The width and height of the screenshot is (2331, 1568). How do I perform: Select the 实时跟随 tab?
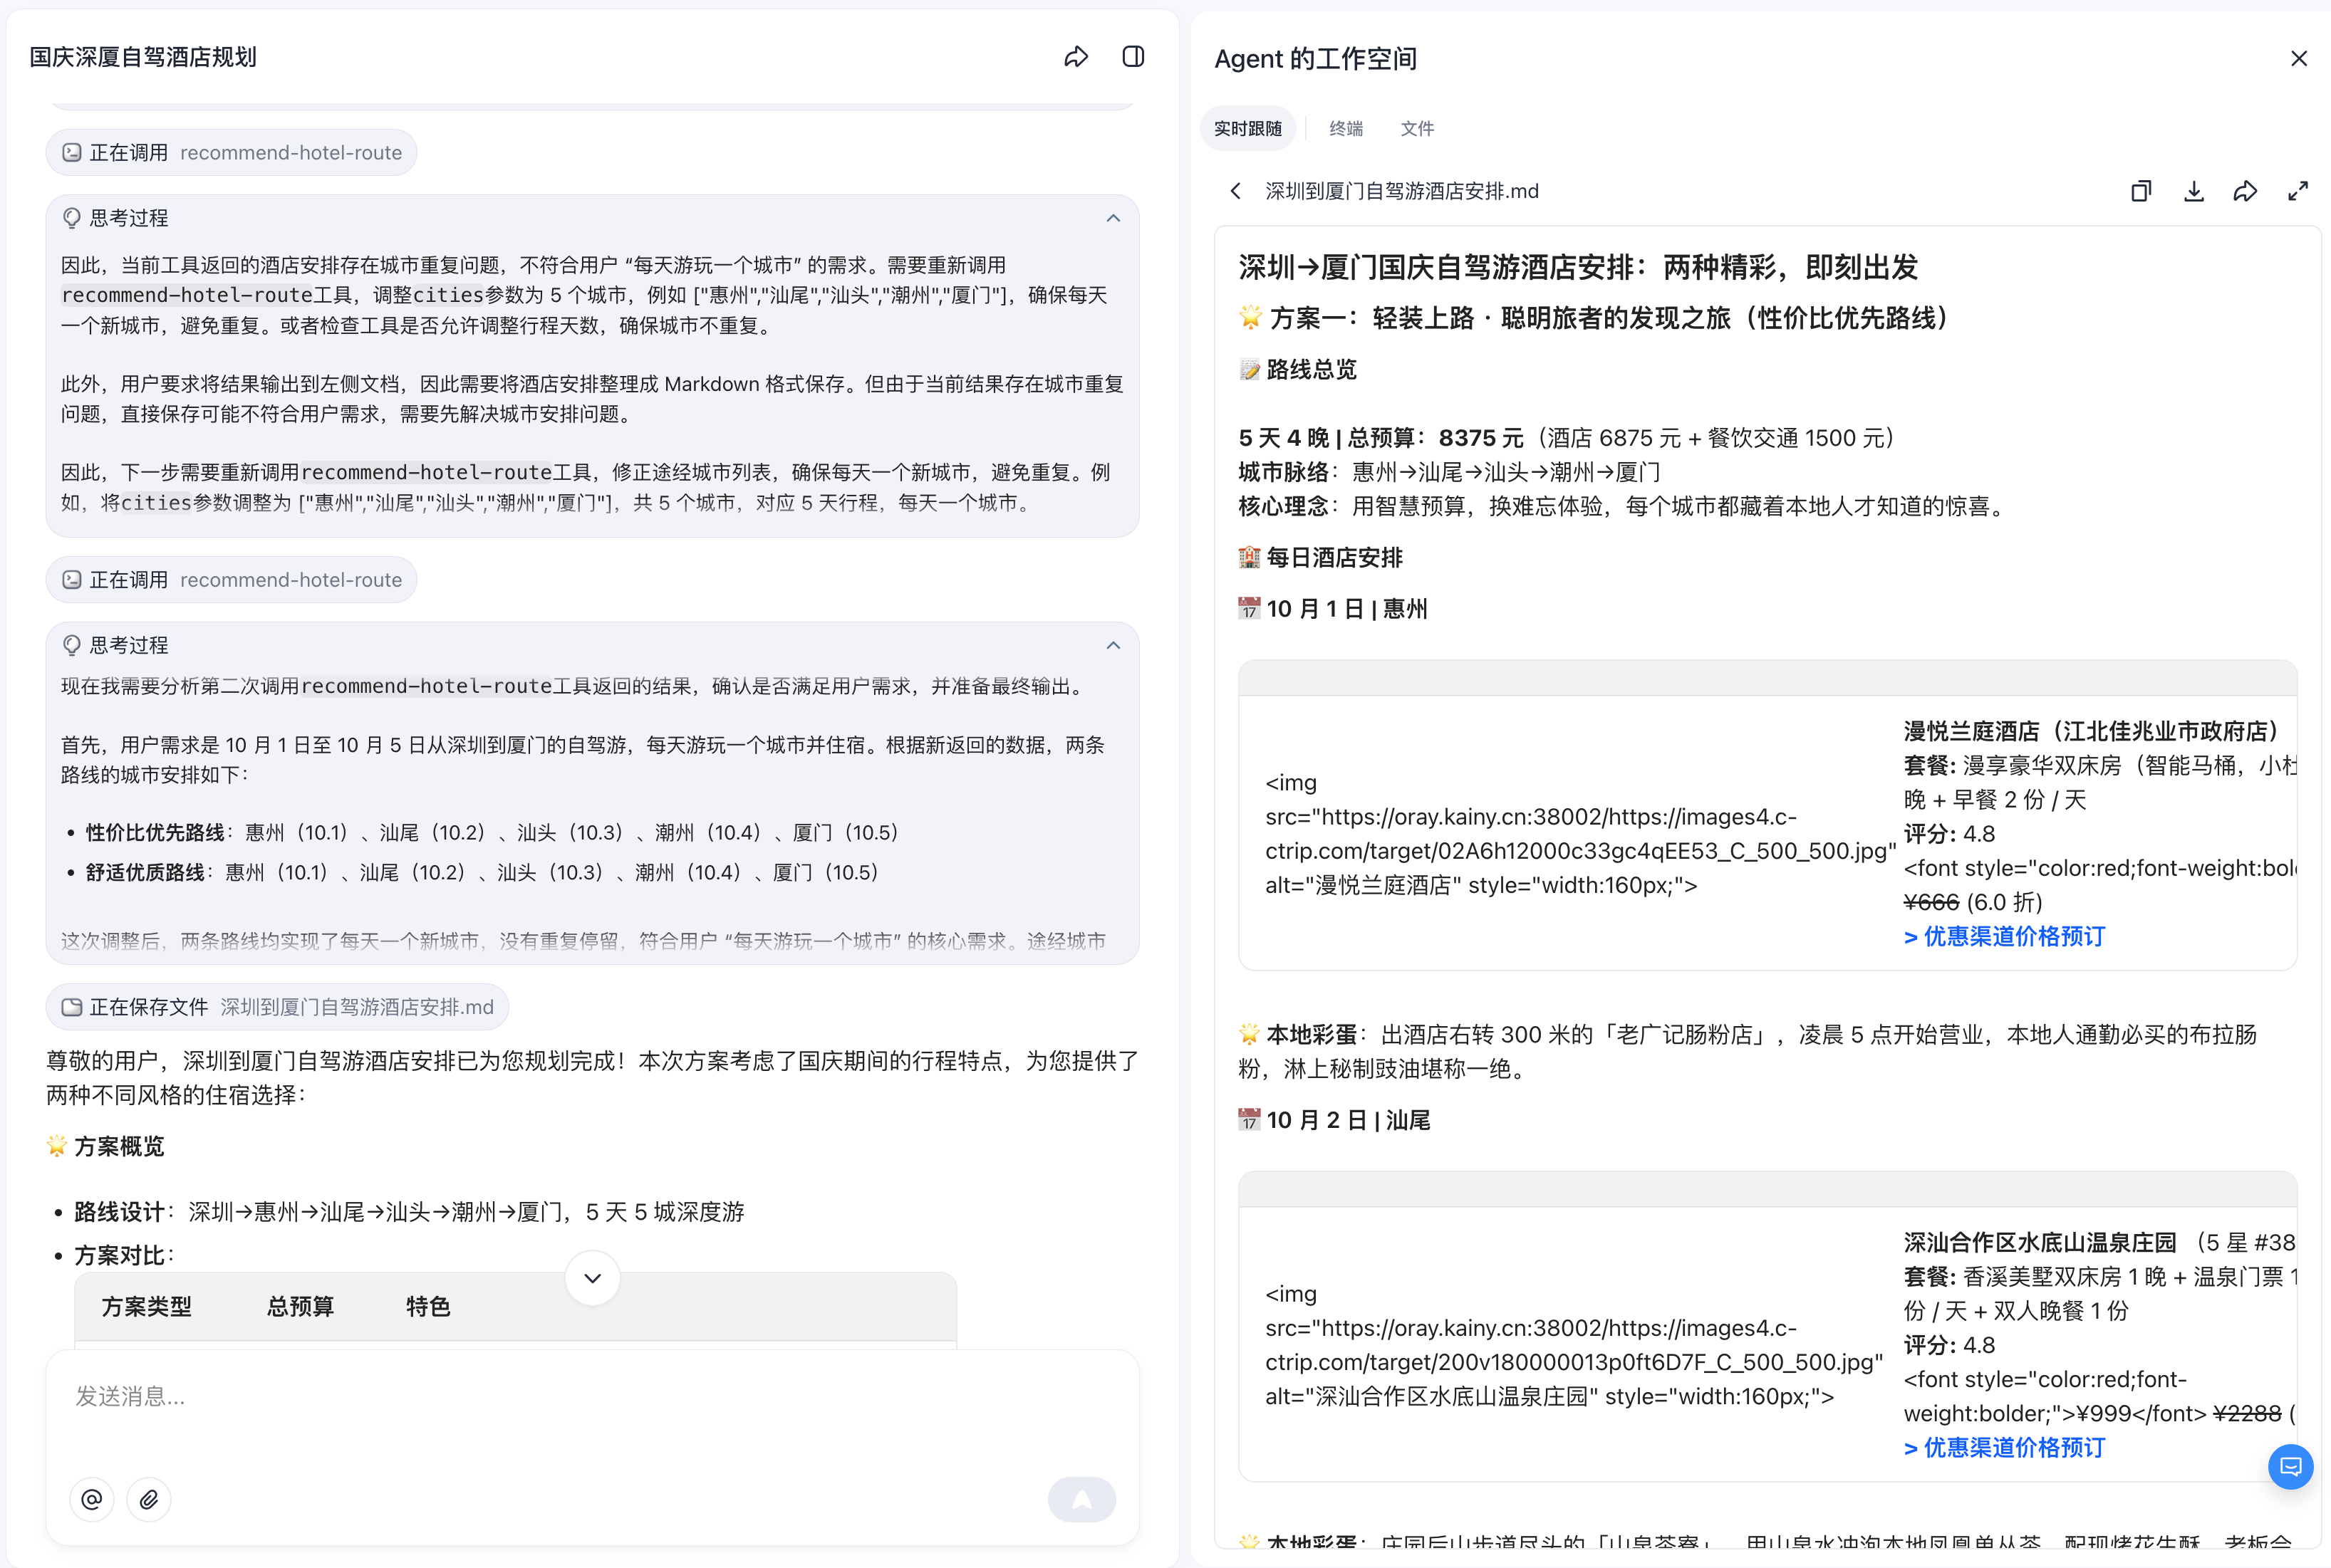point(1247,129)
